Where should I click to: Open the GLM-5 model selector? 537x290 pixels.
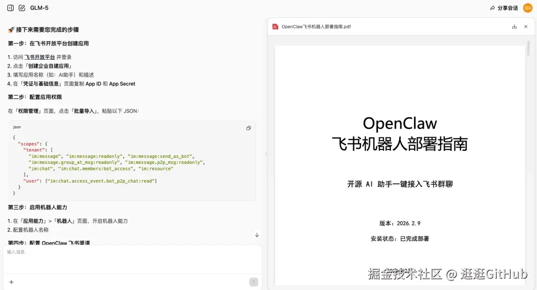coord(39,8)
